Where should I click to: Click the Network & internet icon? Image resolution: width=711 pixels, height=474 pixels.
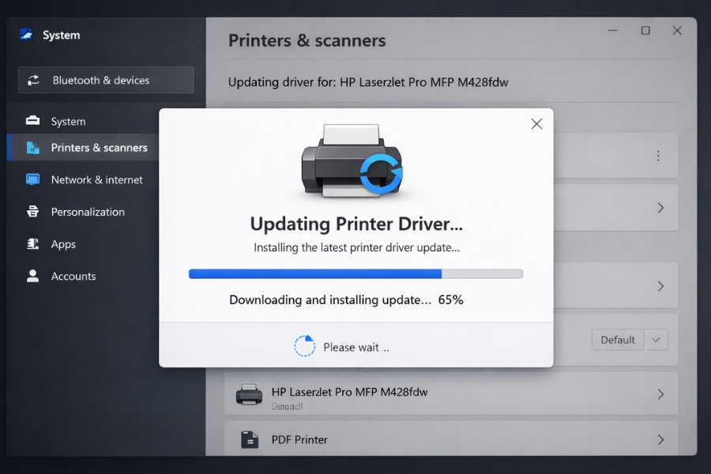(32, 179)
